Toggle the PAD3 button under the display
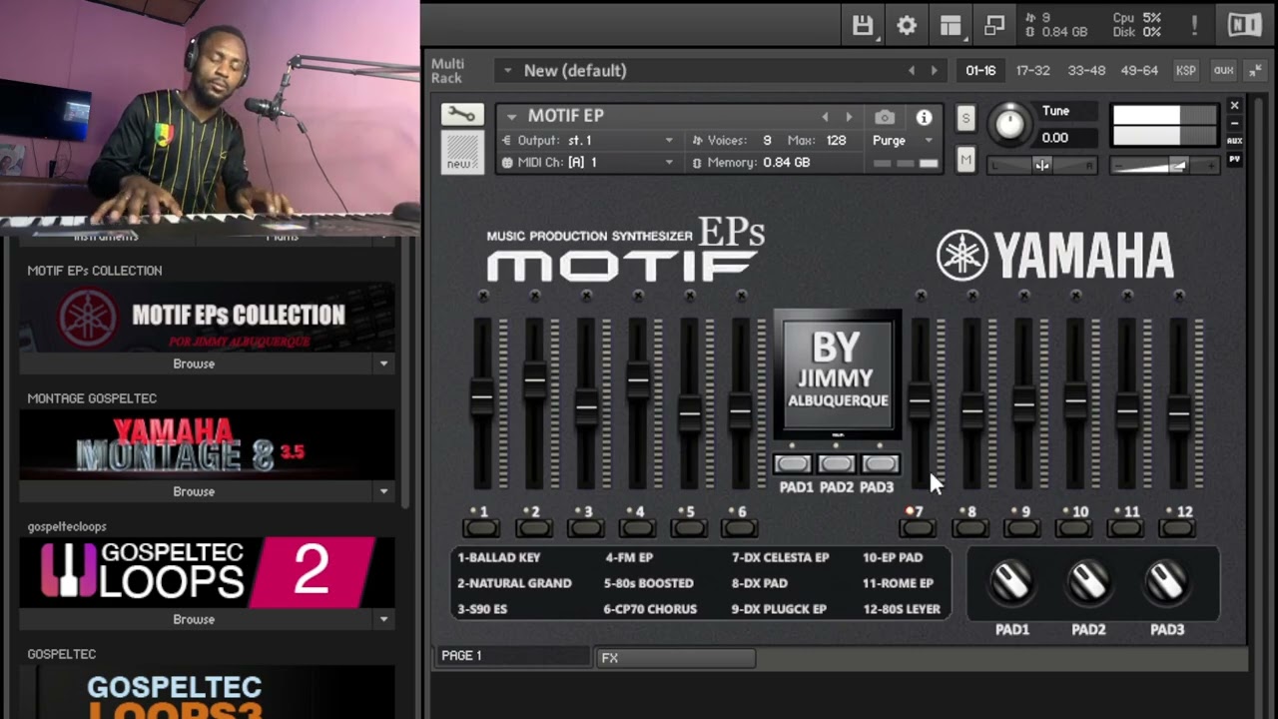Image resolution: width=1278 pixels, height=719 pixels. tap(880, 464)
